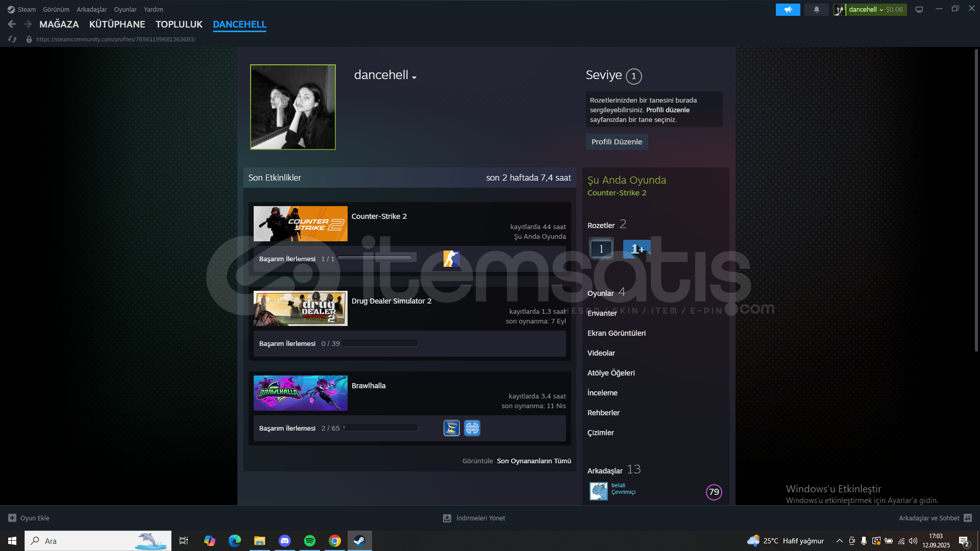Open Microsoft Edge from taskbar
This screenshot has height=551, width=980.
click(235, 541)
